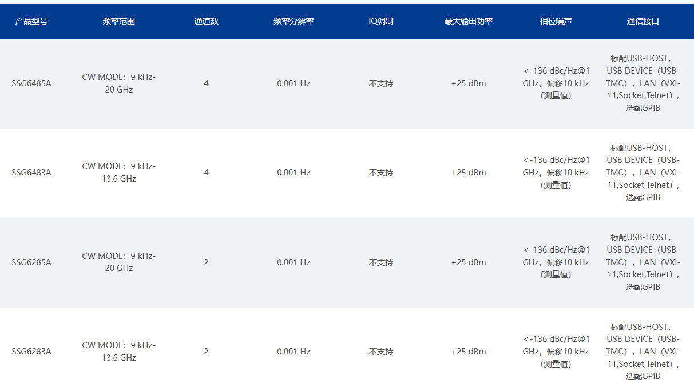694x387 pixels.
Task: Click the 频率分辨率 header
Action: pos(294,21)
